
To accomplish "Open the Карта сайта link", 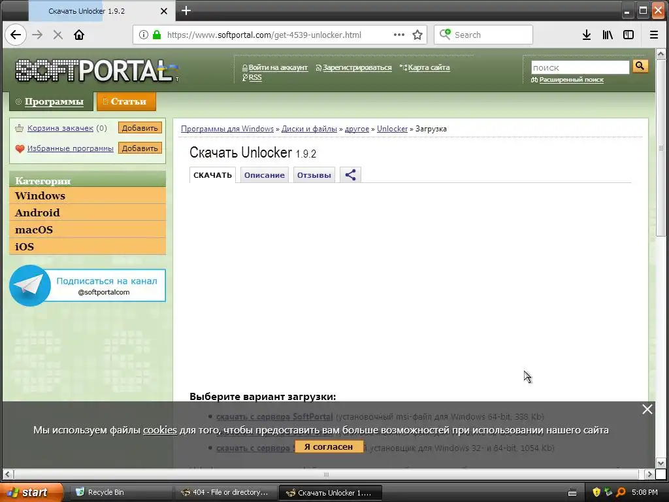I will click(429, 67).
